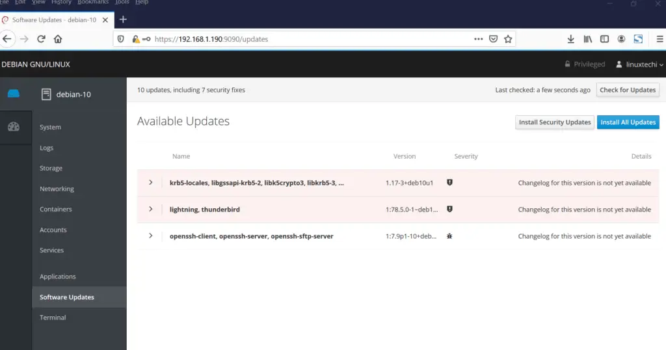Toggle the sidebar view icon
This screenshot has height=350, width=666.
[x=604, y=39]
